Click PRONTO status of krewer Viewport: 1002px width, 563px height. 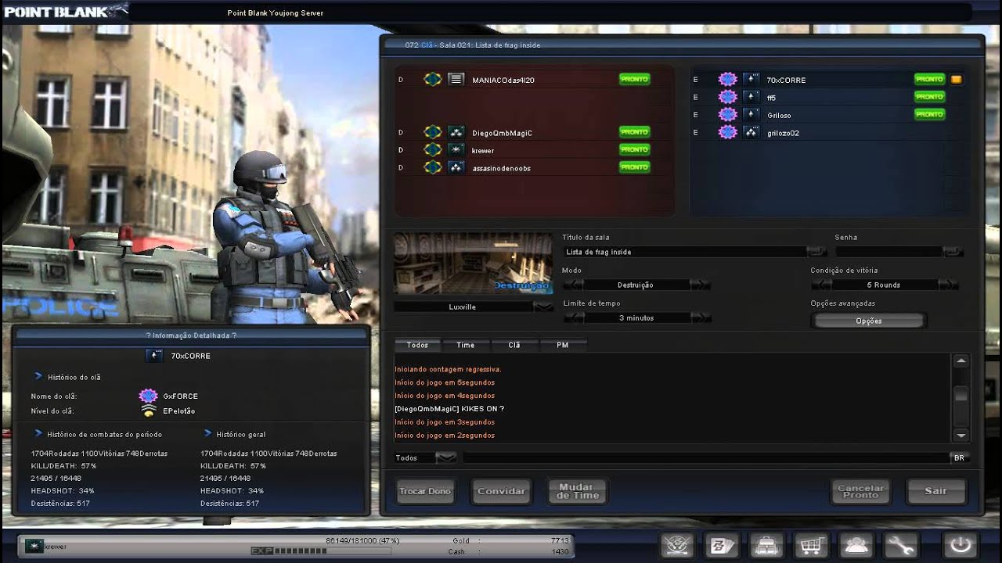tap(634, 149)
